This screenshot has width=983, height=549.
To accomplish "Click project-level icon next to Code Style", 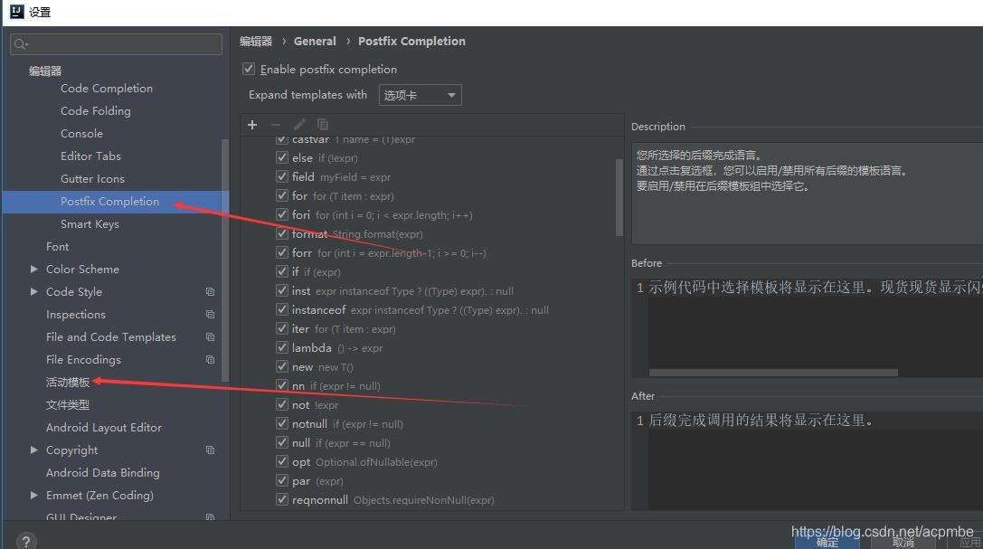I will coord(210,291).
